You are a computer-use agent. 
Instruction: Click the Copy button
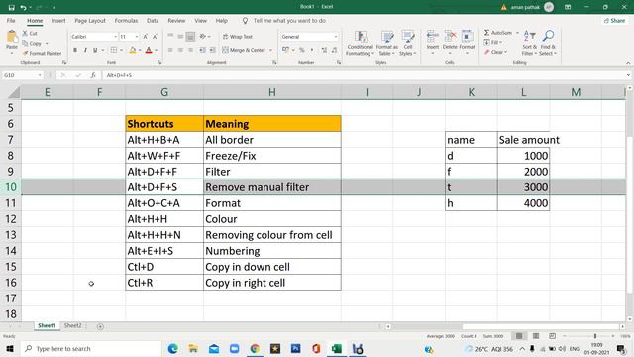tap(32, 43)
